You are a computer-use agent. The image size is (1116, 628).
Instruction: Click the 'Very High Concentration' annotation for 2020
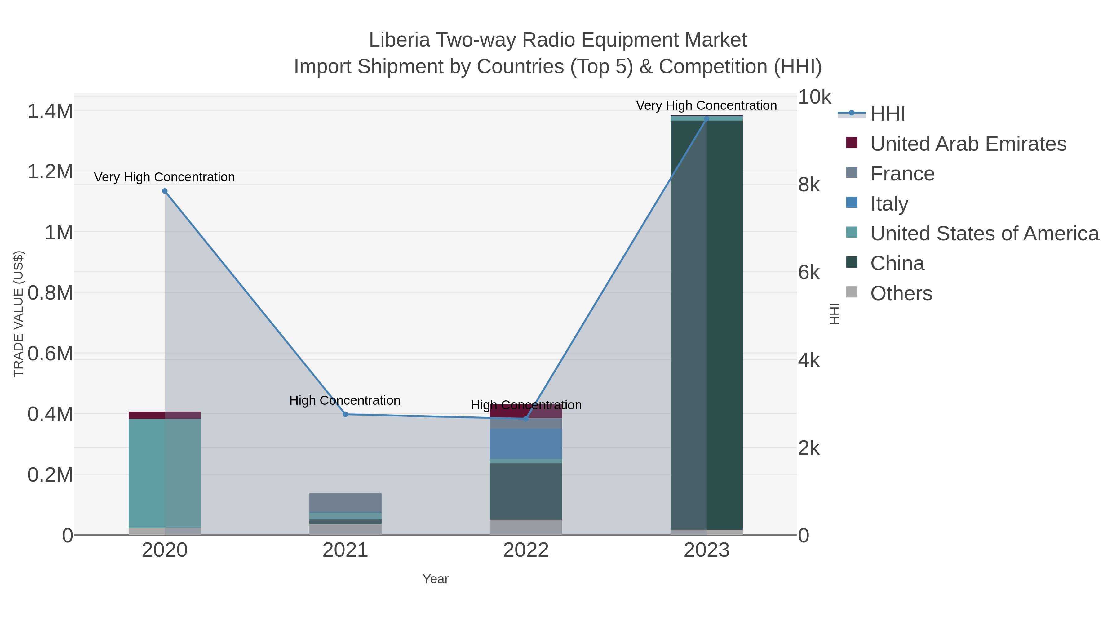[165, 177]
